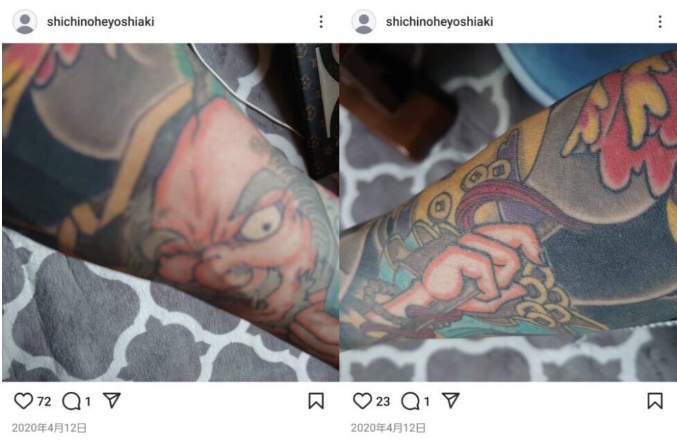Click the left post's 72 like count
The image size is (677, 441).
(44, 402)
